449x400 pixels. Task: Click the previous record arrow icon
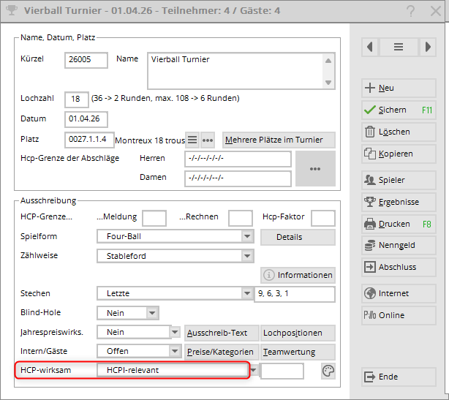pyautogui.click(x=371, y=46)
